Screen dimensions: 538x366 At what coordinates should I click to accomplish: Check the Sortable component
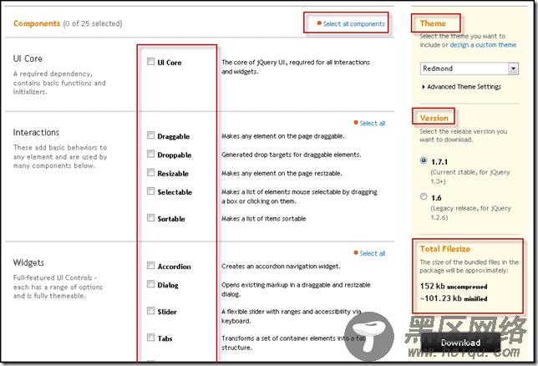click(x=150, y=217)
